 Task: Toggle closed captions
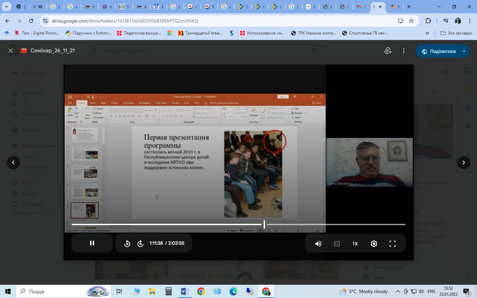(x=337, y=244)
